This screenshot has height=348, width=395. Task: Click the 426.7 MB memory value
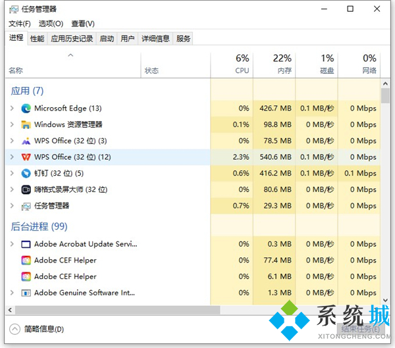276,109
